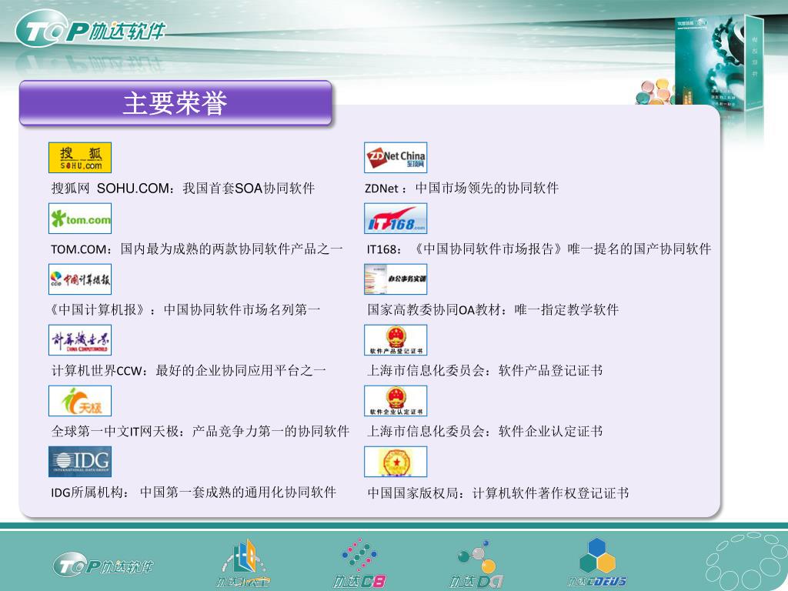Click text 计算机世界CCW：最好的企业协同应用平台之一

189,371
